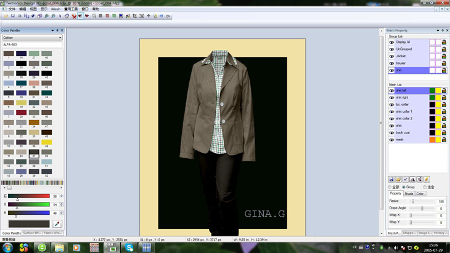Click the lock icon on shirt left mesh row

coord(444,90)
